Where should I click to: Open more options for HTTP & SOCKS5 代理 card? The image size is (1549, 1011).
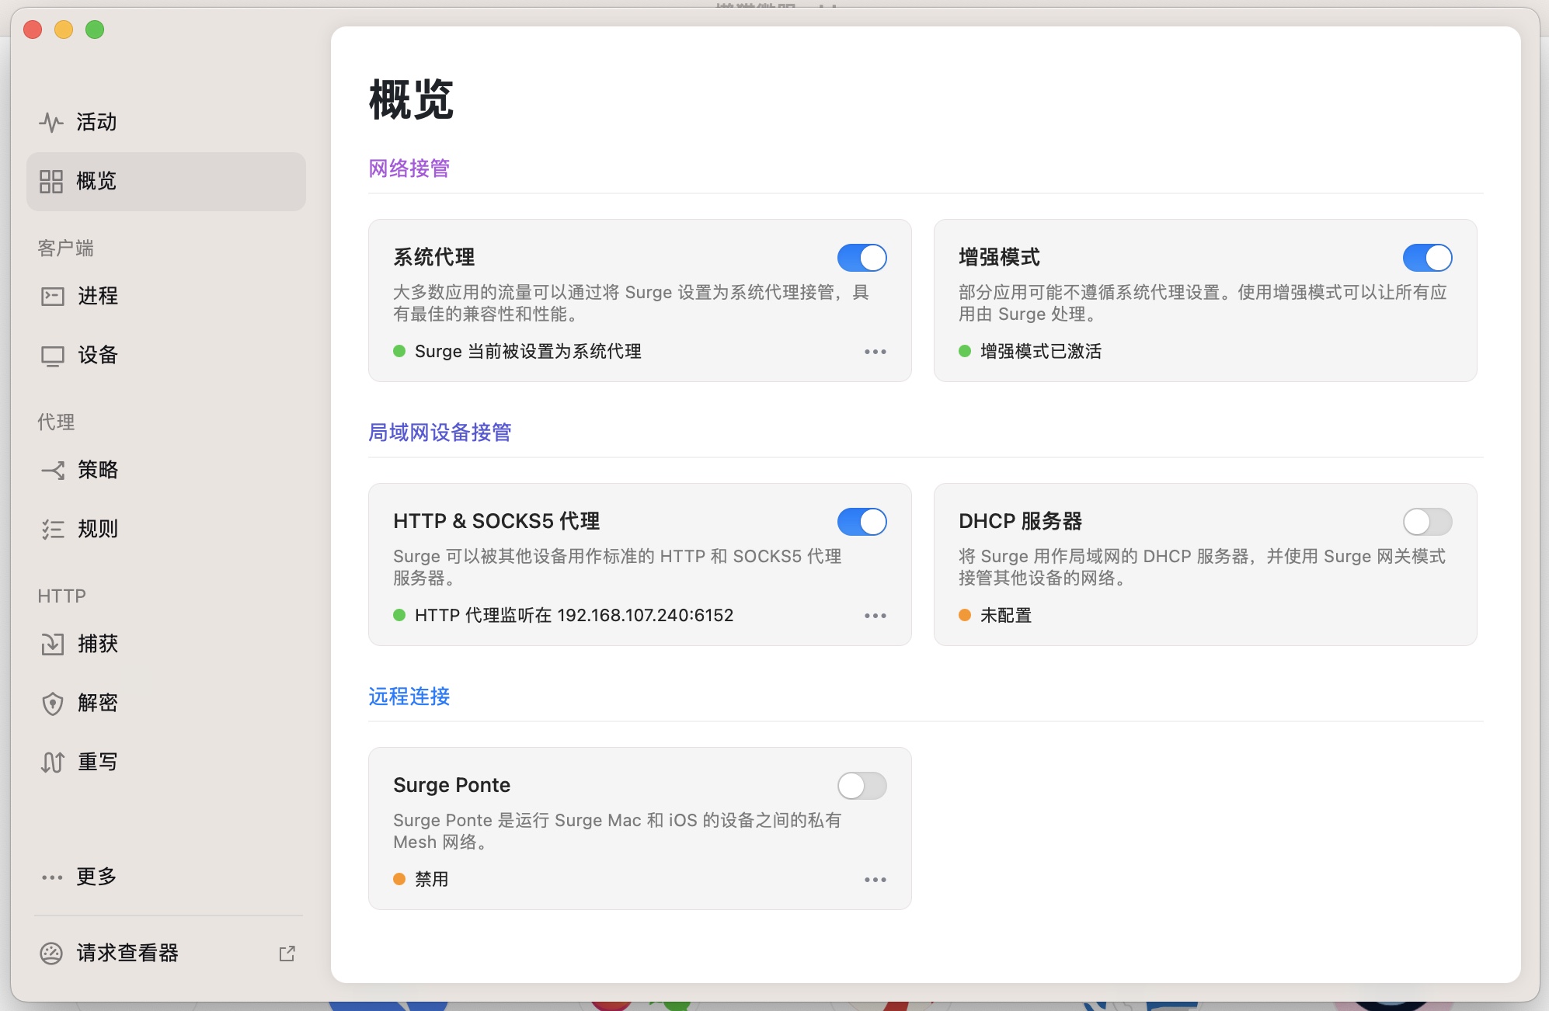pyautogui.click(x=875, y=616)
